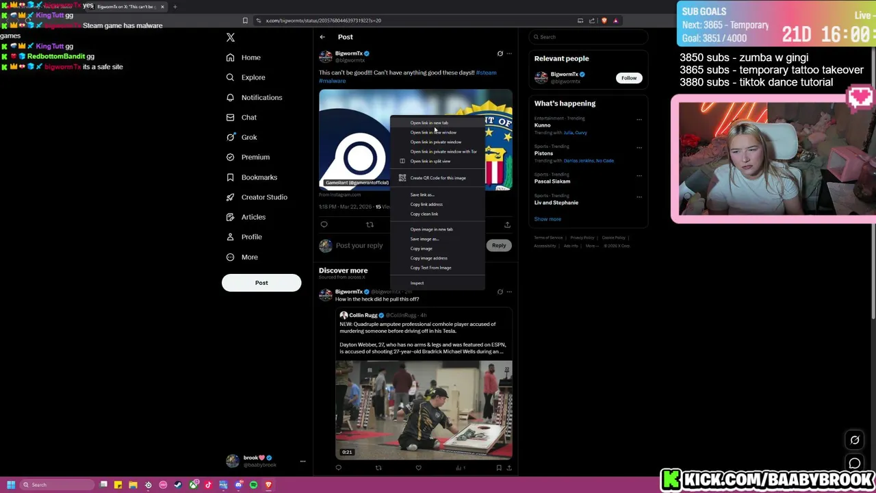Open the Pistons trending topic
Image resolution: width=876 pixels, height=493 pixels.
tap(544, 153)
